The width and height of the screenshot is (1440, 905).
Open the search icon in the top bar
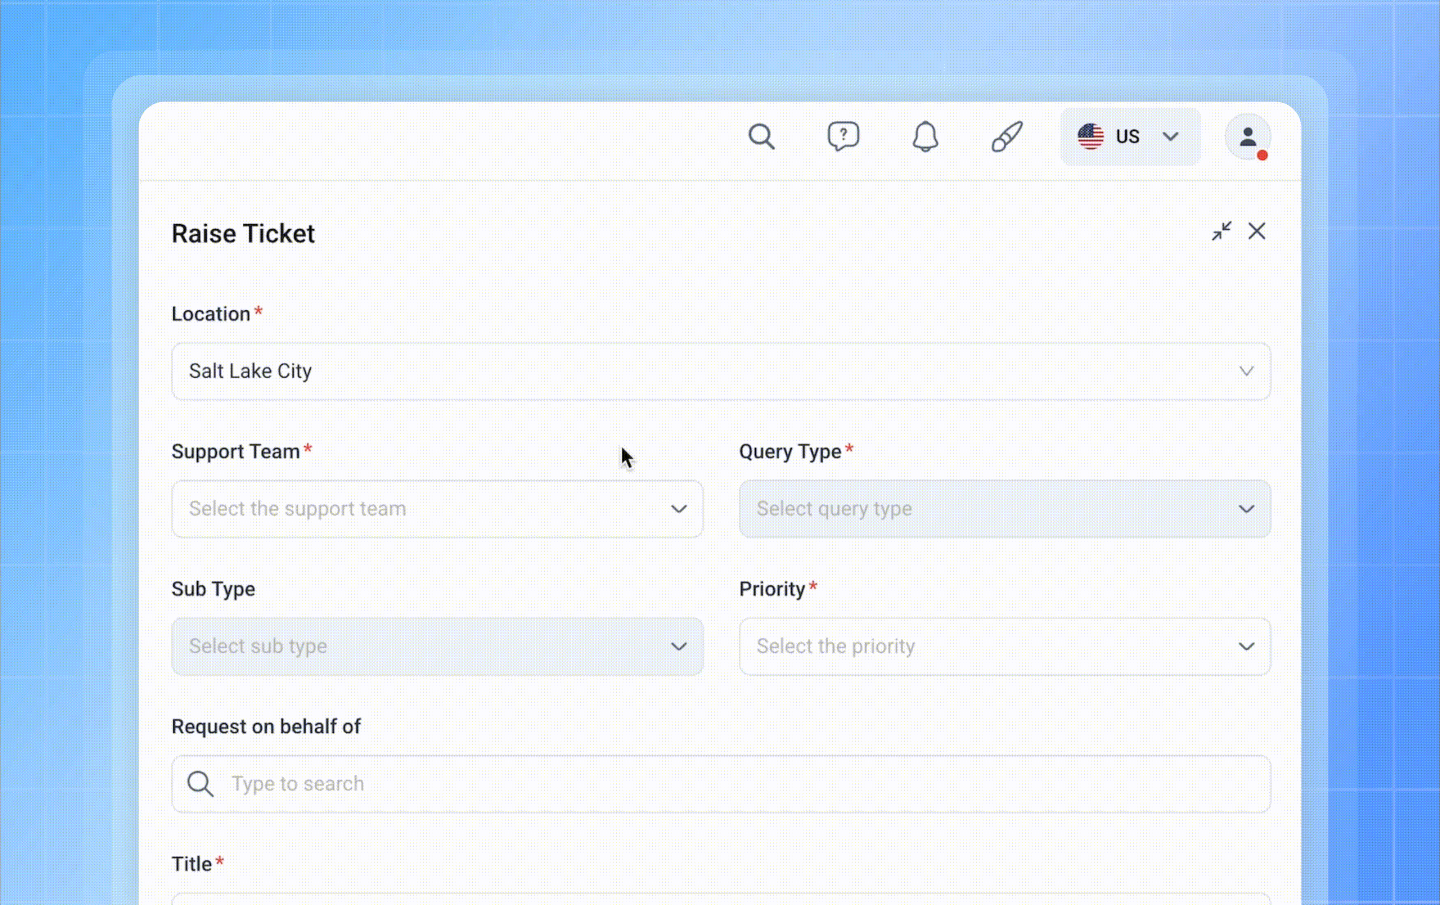click(761, 136)
